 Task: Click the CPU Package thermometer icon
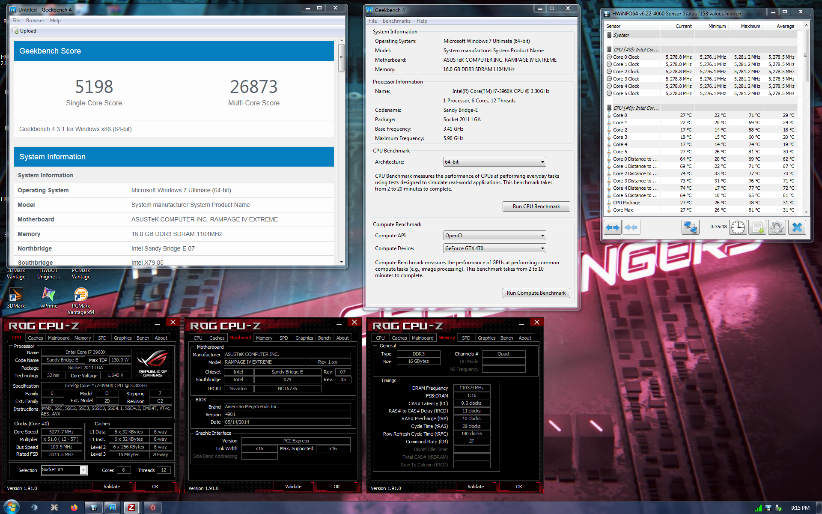point(609,203)
